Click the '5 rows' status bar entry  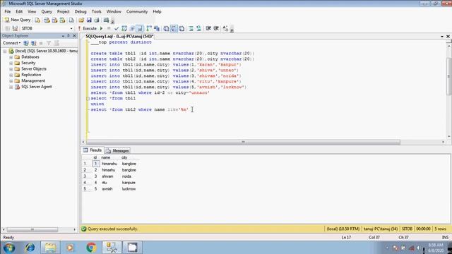tap(440, 229)
